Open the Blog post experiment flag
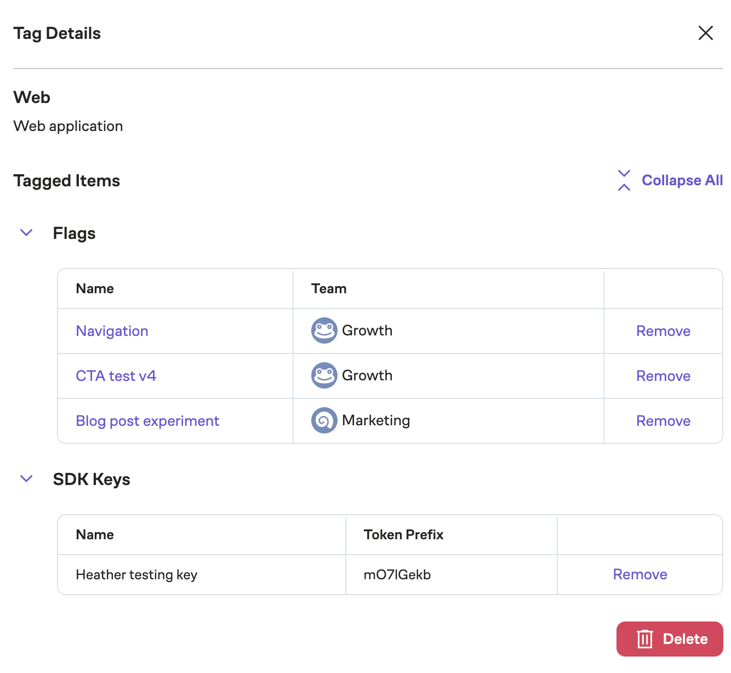Image resolution: width=731 pixels, height=673 pixels. coord(147,421)
